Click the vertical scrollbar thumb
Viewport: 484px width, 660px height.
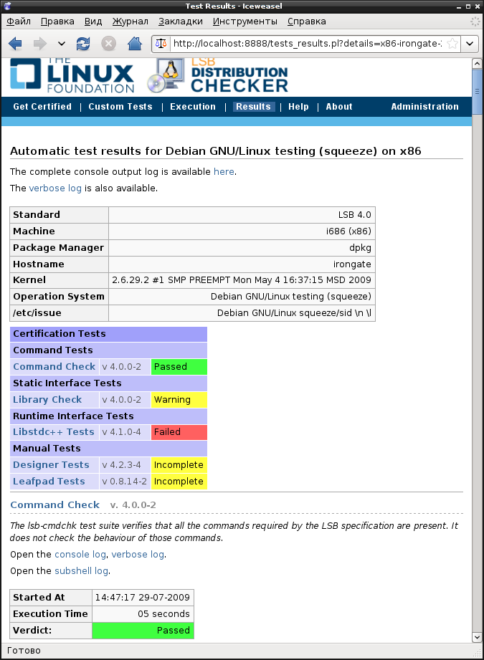477,91
